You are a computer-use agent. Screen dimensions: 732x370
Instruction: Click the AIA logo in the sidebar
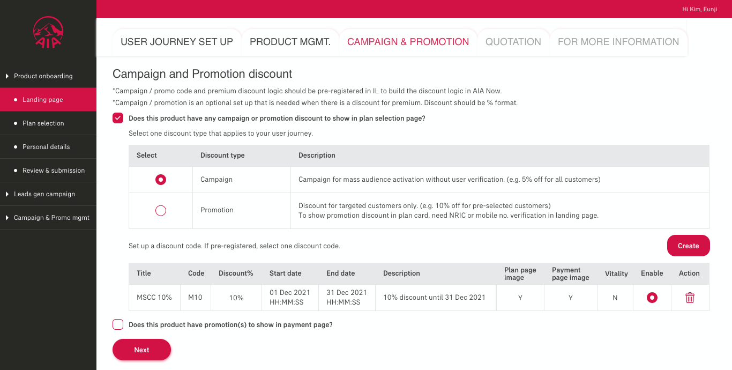point(48,32)
